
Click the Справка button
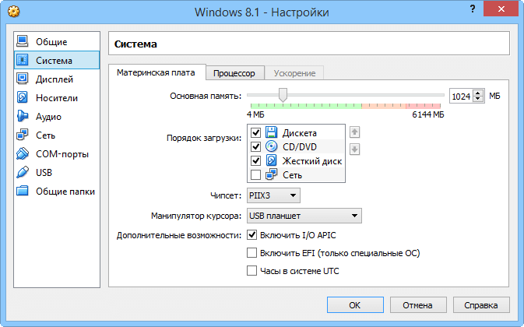pyautogui.click(x=481, y=305)
